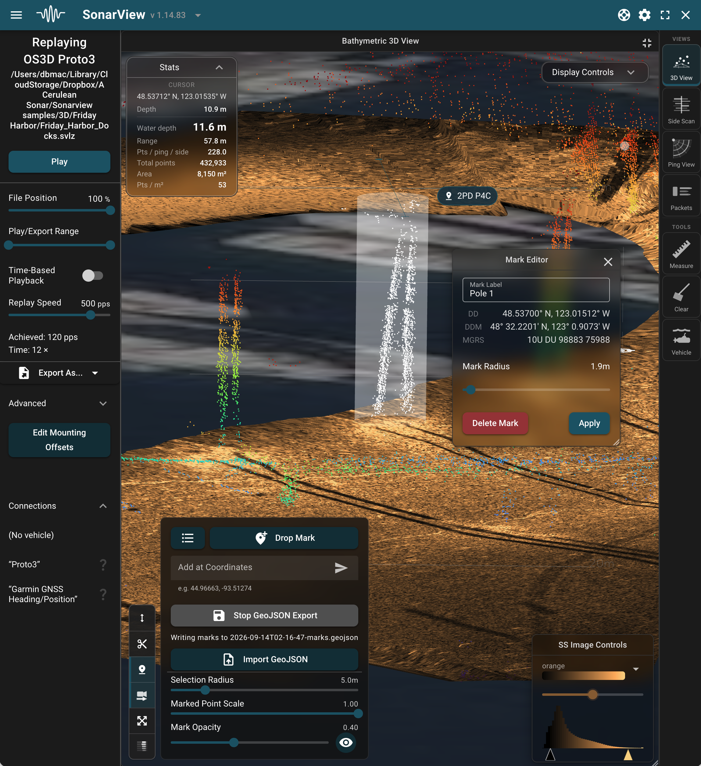Open orange color palette dropdown
Screen dimensions: 701x766
pyautogui.click(x=636, y=669)
